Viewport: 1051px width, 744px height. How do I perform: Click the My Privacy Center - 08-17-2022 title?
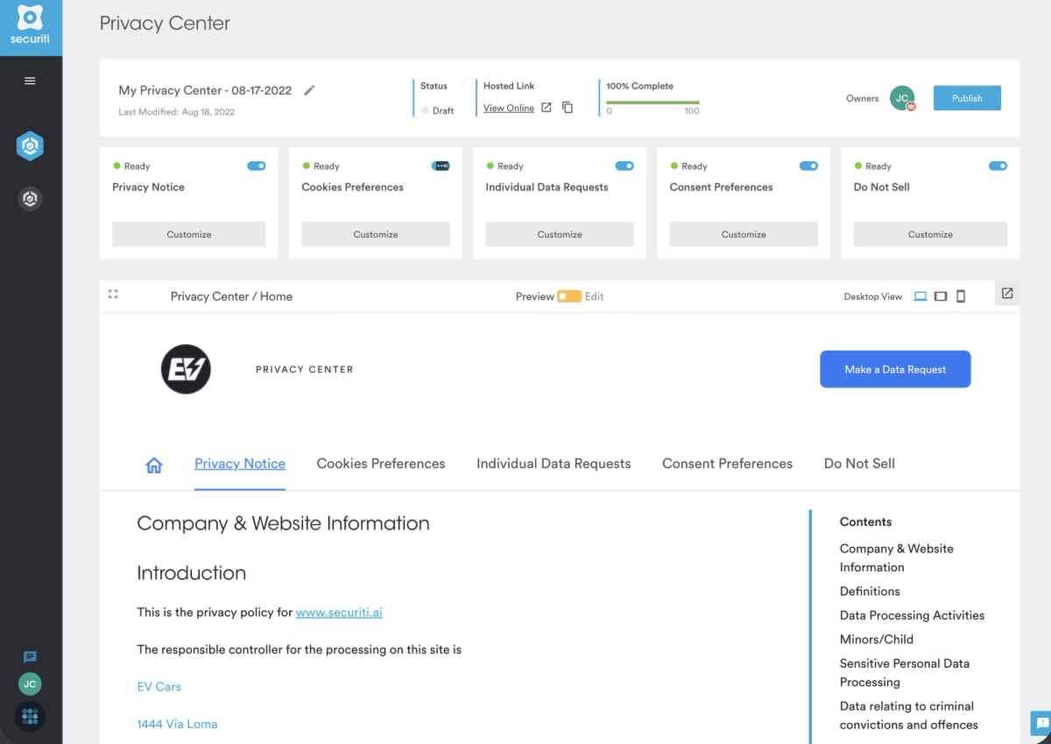[x=205, y=90]
